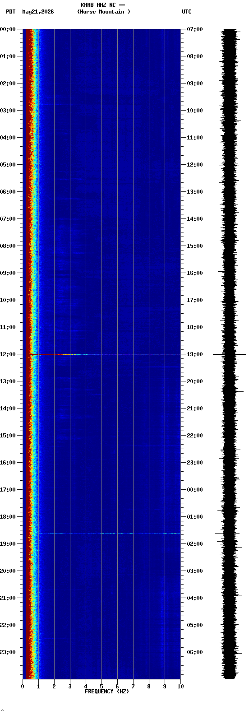The width and height of the screenshot is (249, 715).
Task: Click the 22:00 UTC time label
Action: pyautogui.click(x=195, y=436)
